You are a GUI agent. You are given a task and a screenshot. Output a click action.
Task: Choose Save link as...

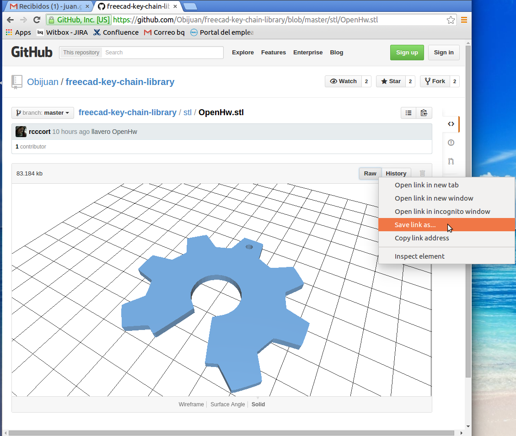[x=447, y=224]
